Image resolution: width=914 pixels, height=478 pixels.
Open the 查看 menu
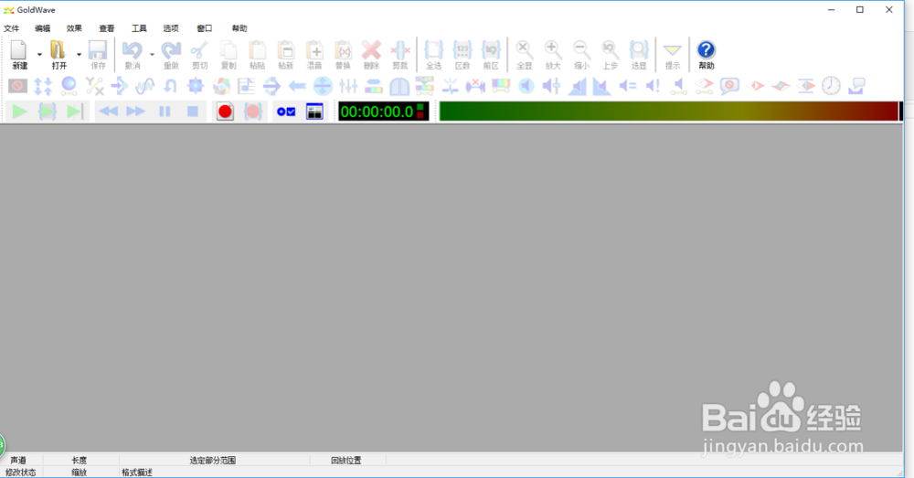(x=107, y=28)
